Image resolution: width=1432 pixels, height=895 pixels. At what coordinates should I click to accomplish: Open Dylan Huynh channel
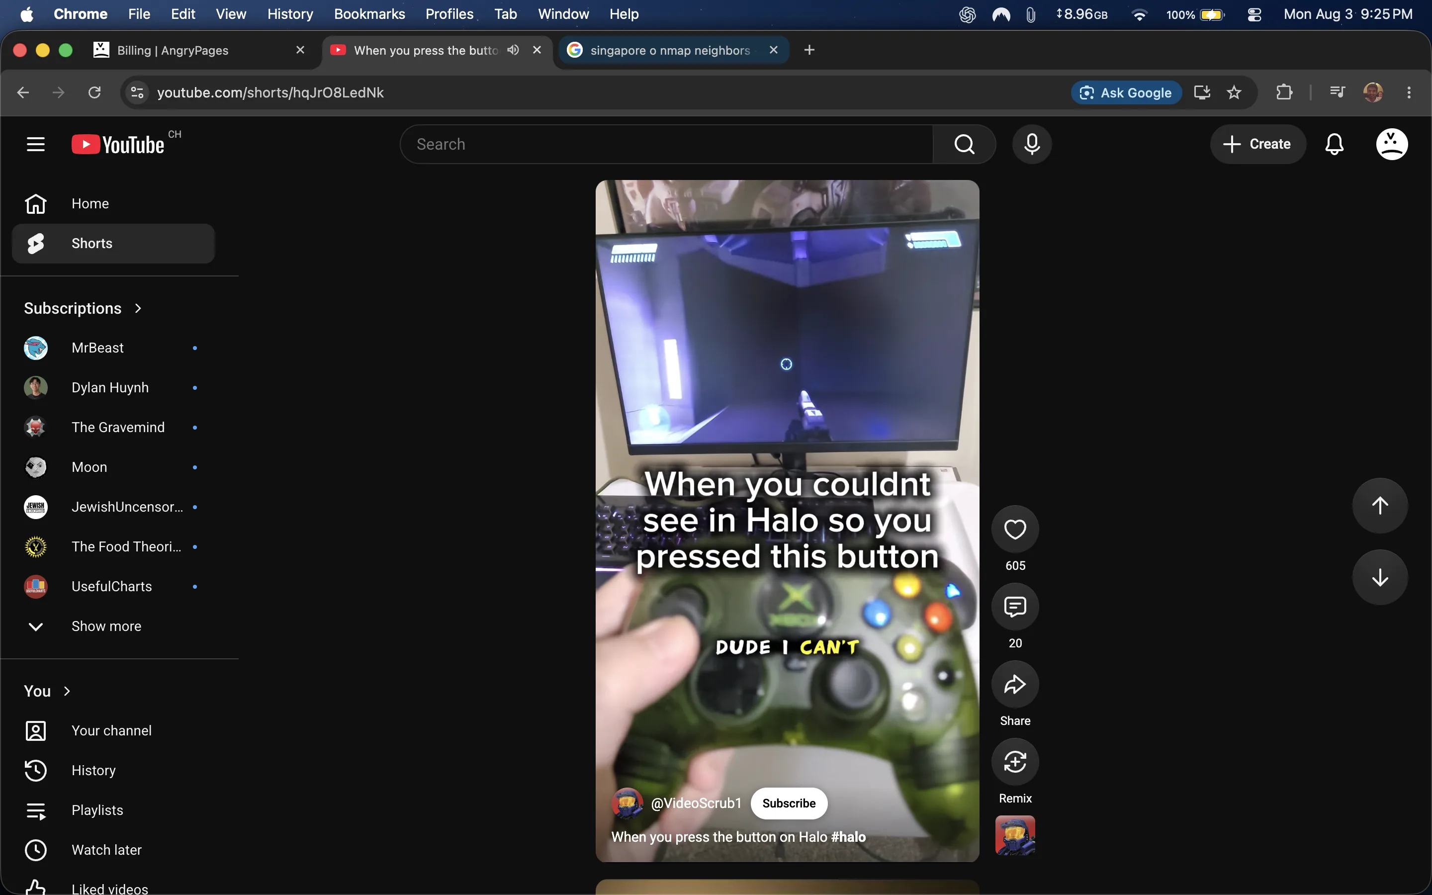click(x=112, y=387)
